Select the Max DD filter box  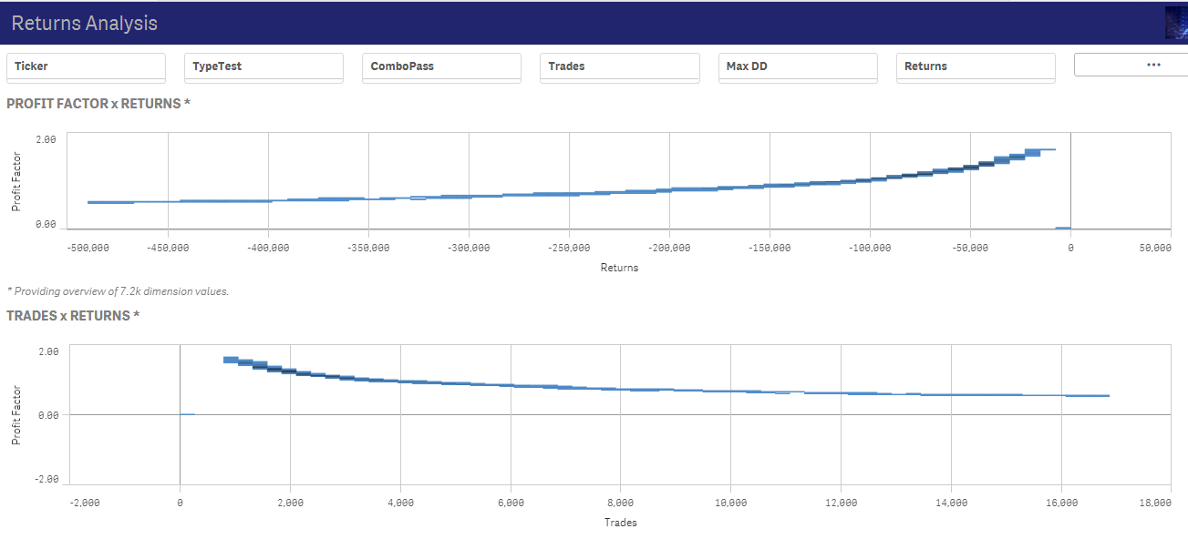797,66
